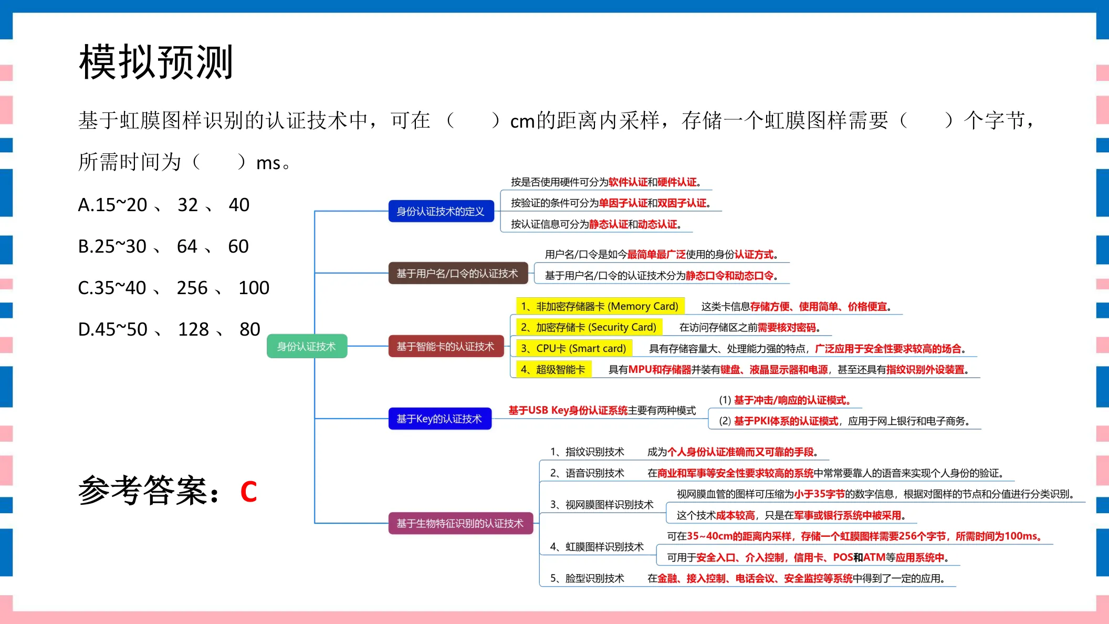The width and height of the screenshot is (1109, 624).
Task: Click text 基于USB Key身份认证系统主要有两种模式
Action: point(602,410)
